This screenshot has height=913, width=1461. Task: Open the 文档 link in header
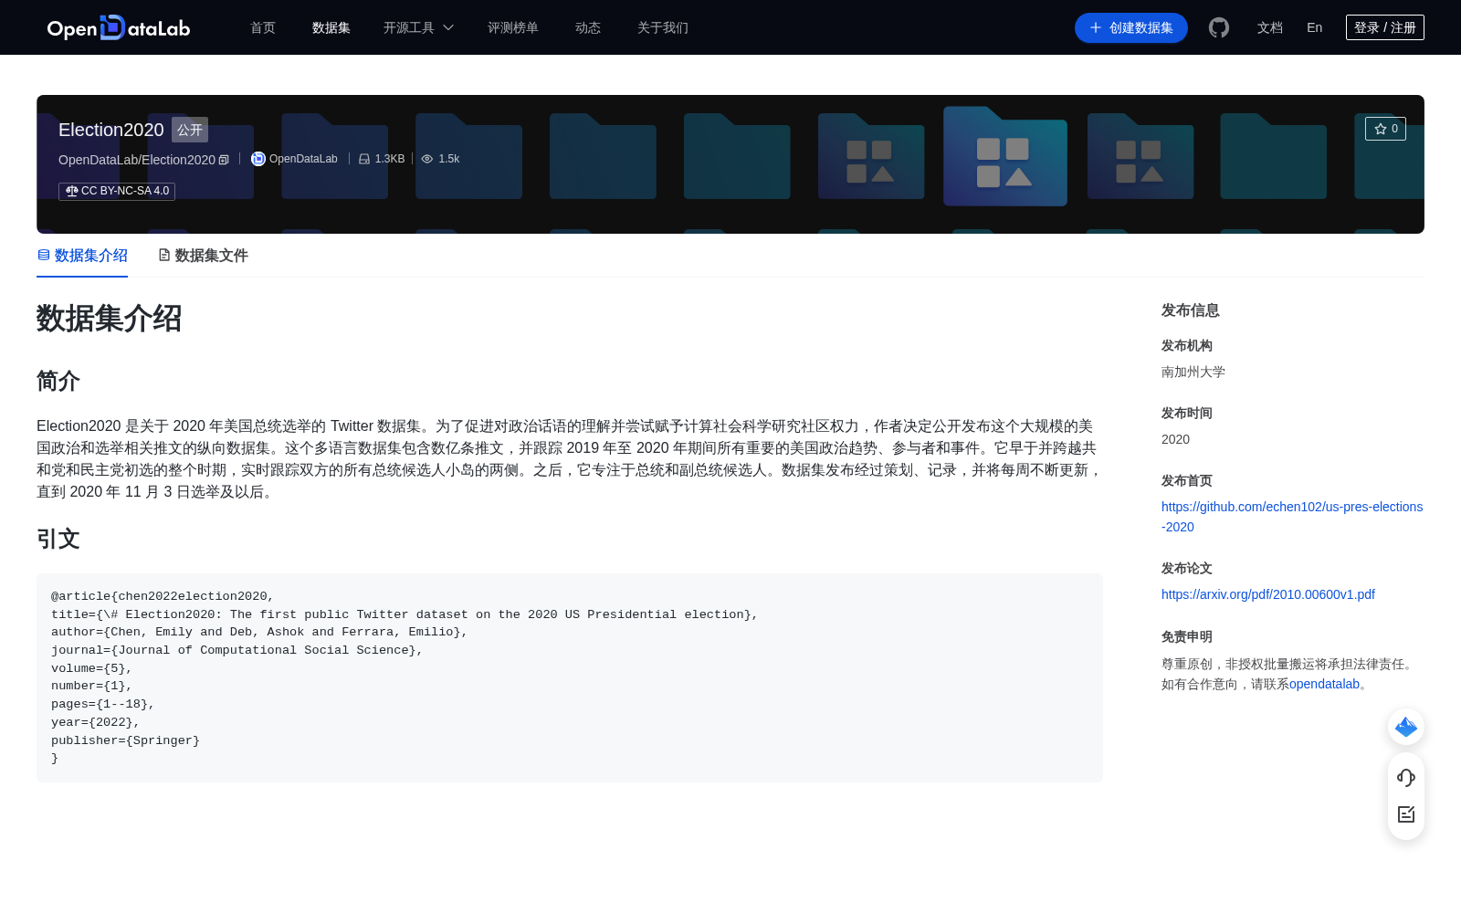click(1270, 27)
